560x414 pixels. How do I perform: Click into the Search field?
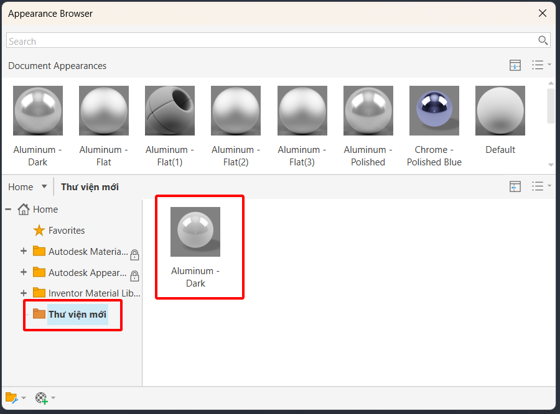tap(271, 40)
